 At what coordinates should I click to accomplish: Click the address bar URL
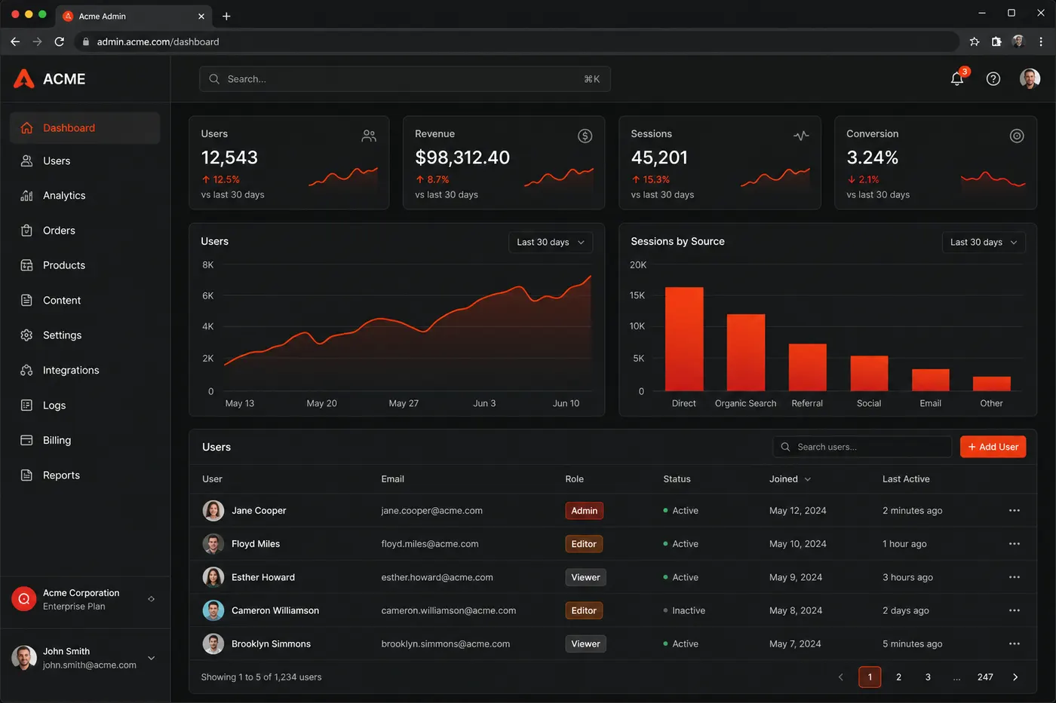pyautogui.click(x=158, y=42)
